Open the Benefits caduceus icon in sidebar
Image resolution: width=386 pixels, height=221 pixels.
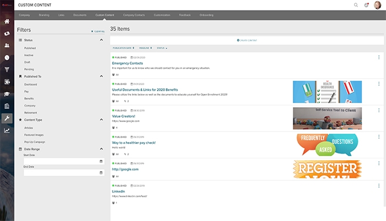tap(7, 70)
